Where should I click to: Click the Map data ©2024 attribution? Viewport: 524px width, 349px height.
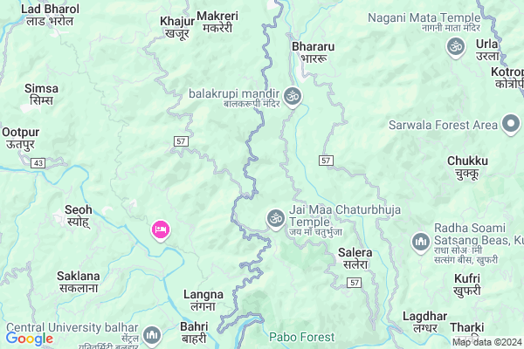coord(487,342)
